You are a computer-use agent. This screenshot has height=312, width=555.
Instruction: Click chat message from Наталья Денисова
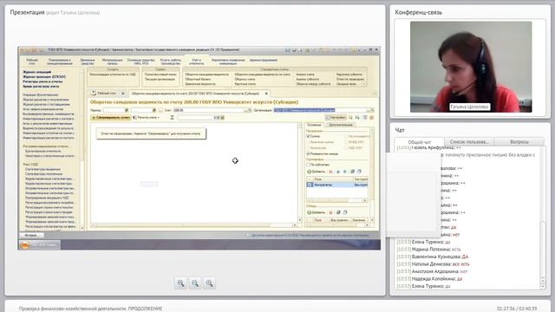click(433, 263)
